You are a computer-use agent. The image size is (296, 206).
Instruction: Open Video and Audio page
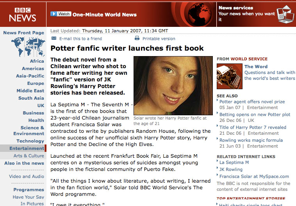point(27,176)
